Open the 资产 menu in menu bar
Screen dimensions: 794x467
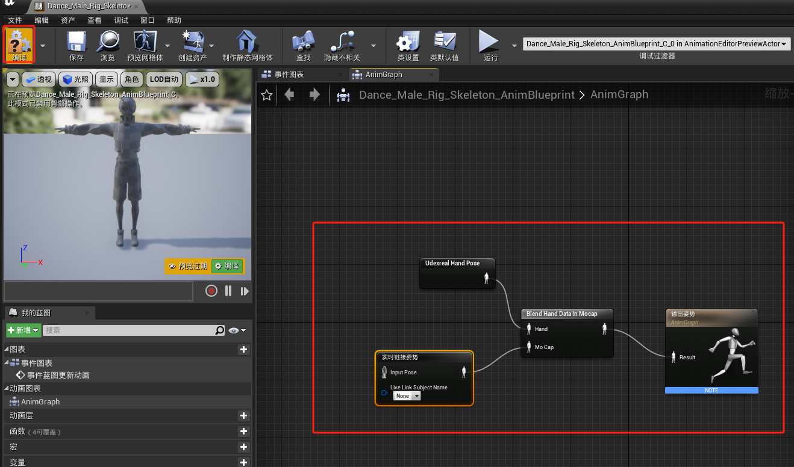pos(68,20)
